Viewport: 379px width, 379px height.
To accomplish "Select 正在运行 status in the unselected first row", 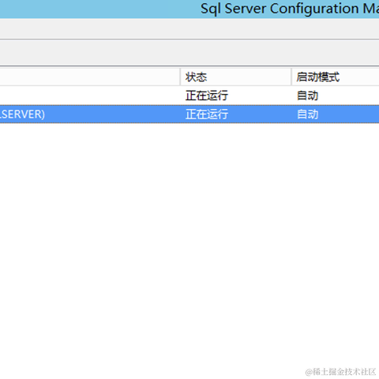I will [x=207, y=96].
